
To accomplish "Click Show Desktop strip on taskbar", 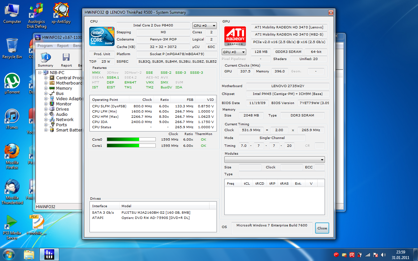I will 416,254.
